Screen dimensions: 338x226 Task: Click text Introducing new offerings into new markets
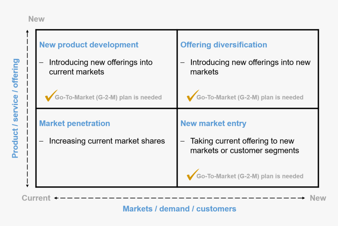(x=250, y=67)
